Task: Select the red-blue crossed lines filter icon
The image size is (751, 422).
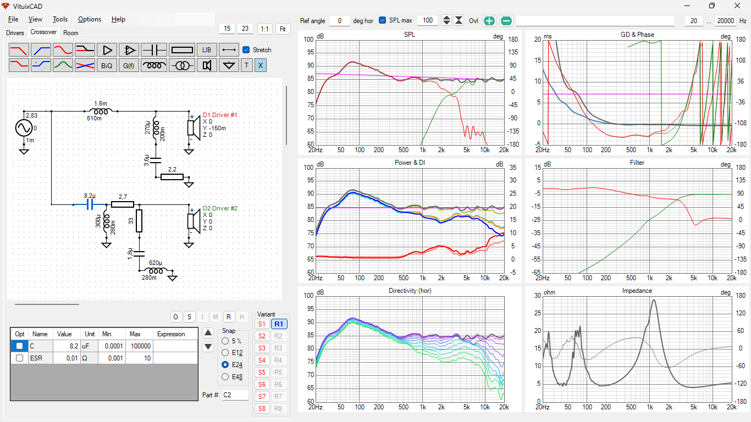Action: (85, 65)
